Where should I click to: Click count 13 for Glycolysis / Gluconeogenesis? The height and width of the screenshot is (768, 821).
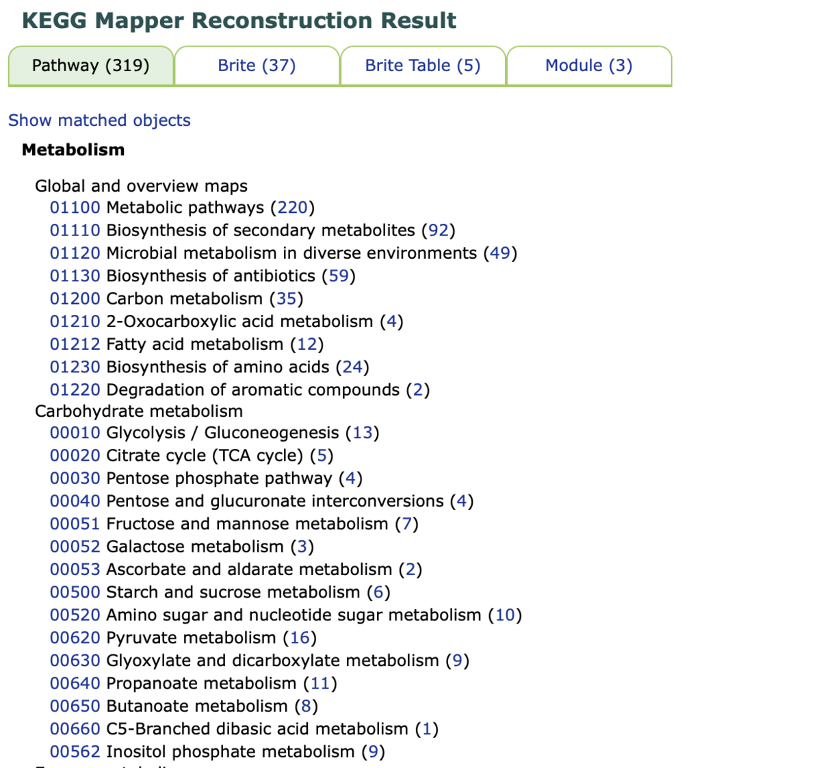click(363, 433)
